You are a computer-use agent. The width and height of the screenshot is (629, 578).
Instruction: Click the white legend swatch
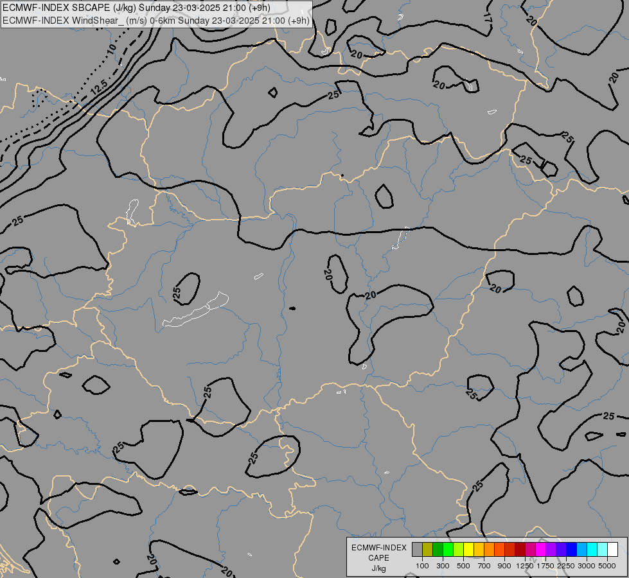[612, 550]
